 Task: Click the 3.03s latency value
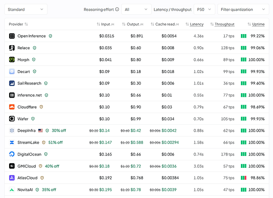[199, 166]
